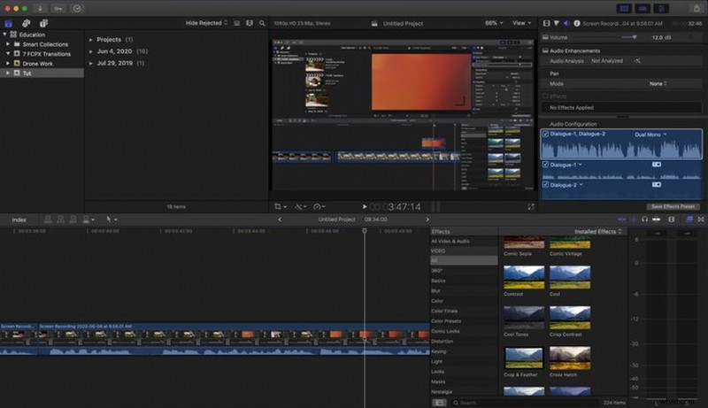Select the Keying effects category
The height and width of the screenshot is (408, 708).
464,351
